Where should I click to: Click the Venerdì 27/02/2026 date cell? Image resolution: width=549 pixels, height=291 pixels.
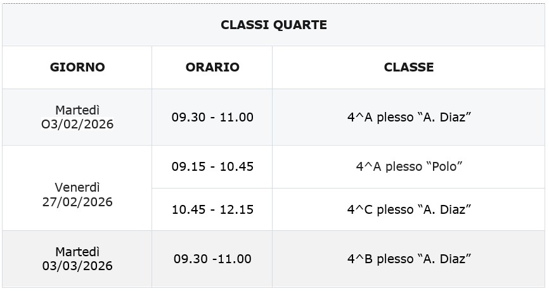coord(77,195)
